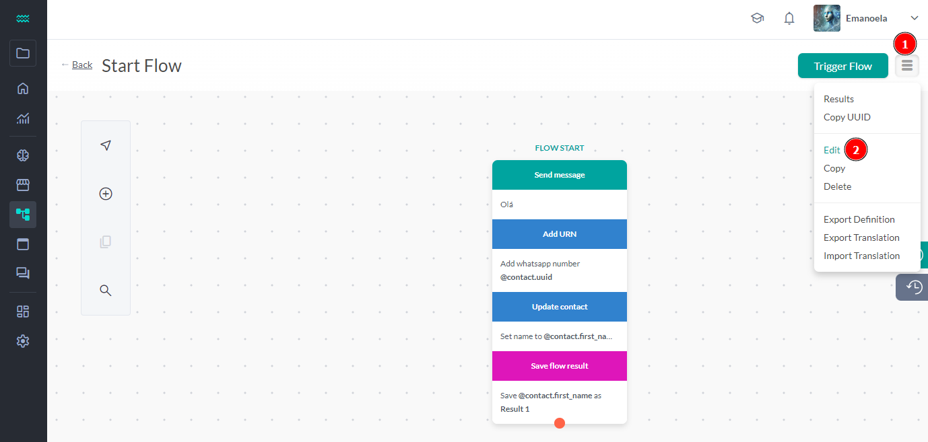
Task: Open the hamburger menu beside Trigger Flow
Action: click(906, 66)
